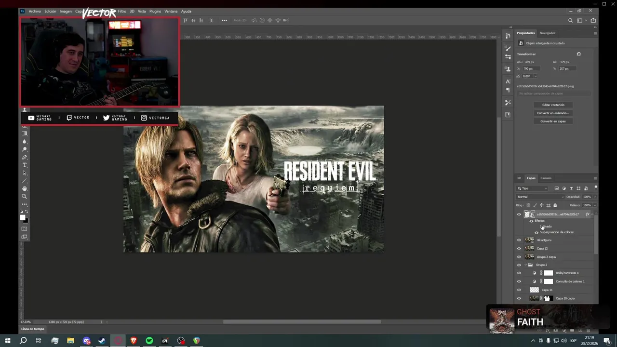Open the Normal blend mode dropdown
The height and width of the screenshot is (347, 617).
(x=540, y=197)
